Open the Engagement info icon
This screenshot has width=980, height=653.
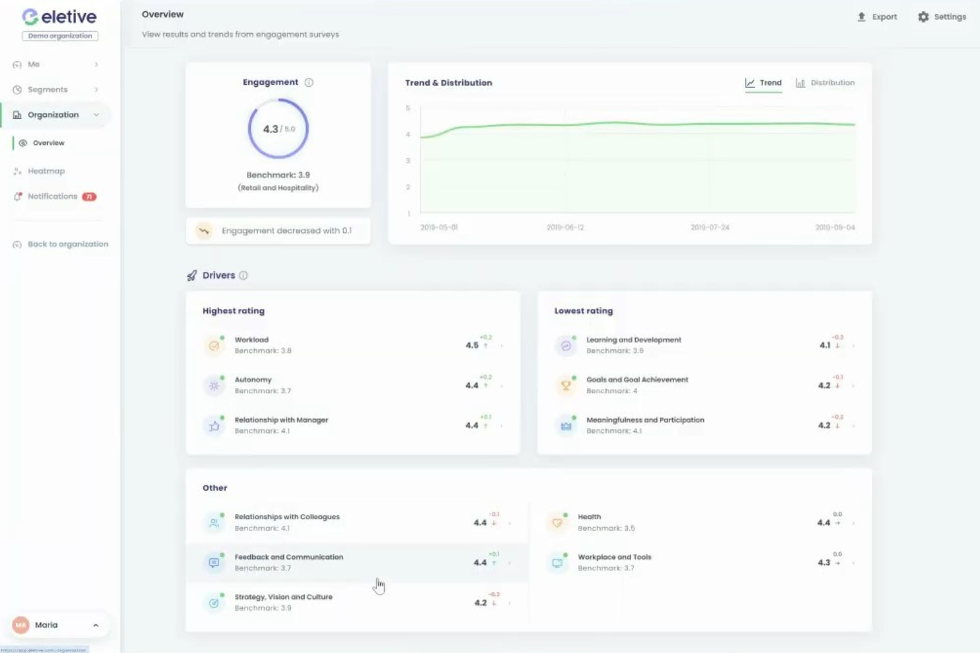[x=309, y=83]
